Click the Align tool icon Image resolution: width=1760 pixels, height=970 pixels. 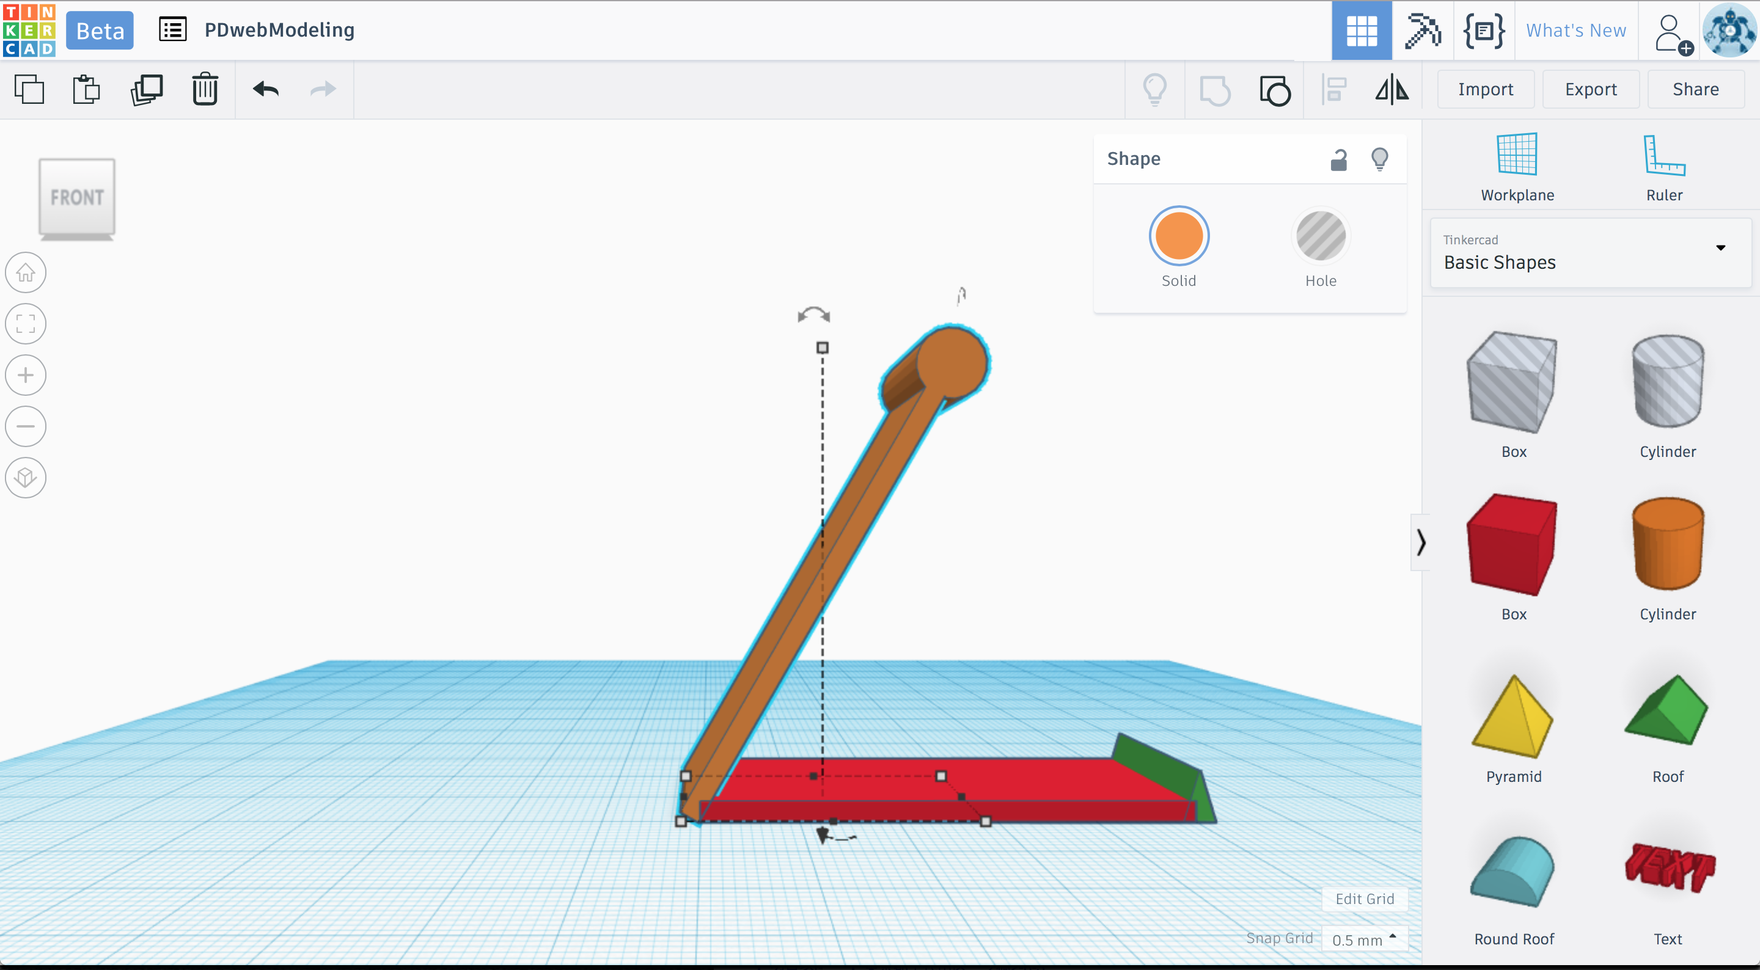[x=1333, y=89]
